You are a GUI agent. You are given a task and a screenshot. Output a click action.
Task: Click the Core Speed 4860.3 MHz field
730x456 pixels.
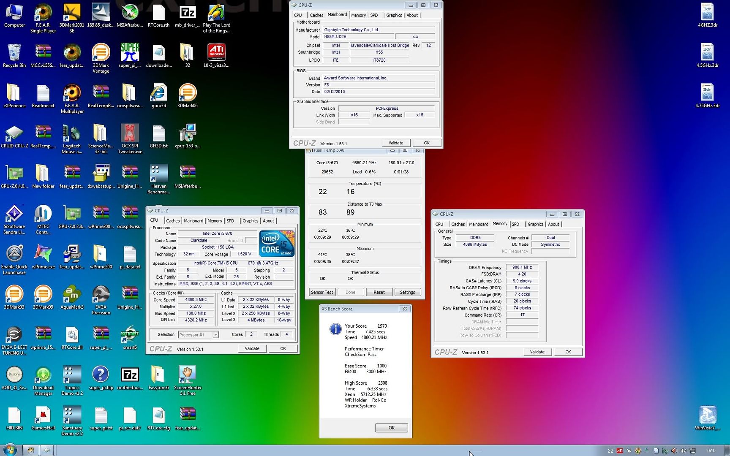point(196,300)
